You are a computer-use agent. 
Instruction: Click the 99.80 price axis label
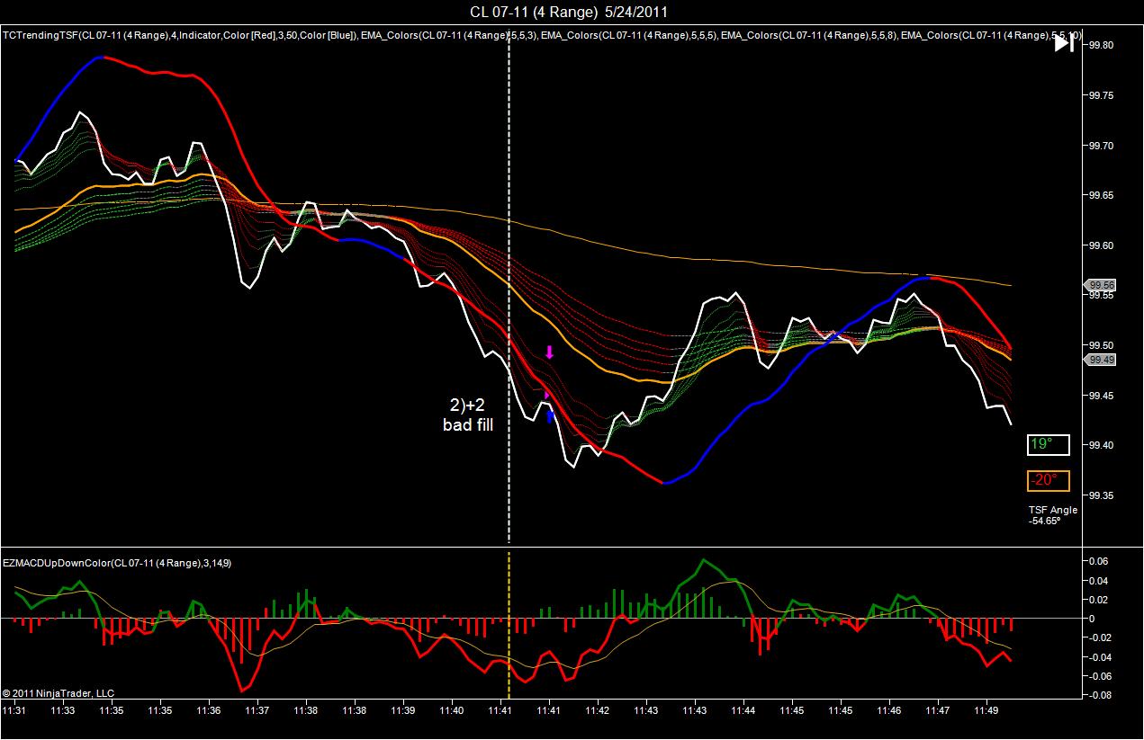pyautogui.click(x=1102, y=45)
